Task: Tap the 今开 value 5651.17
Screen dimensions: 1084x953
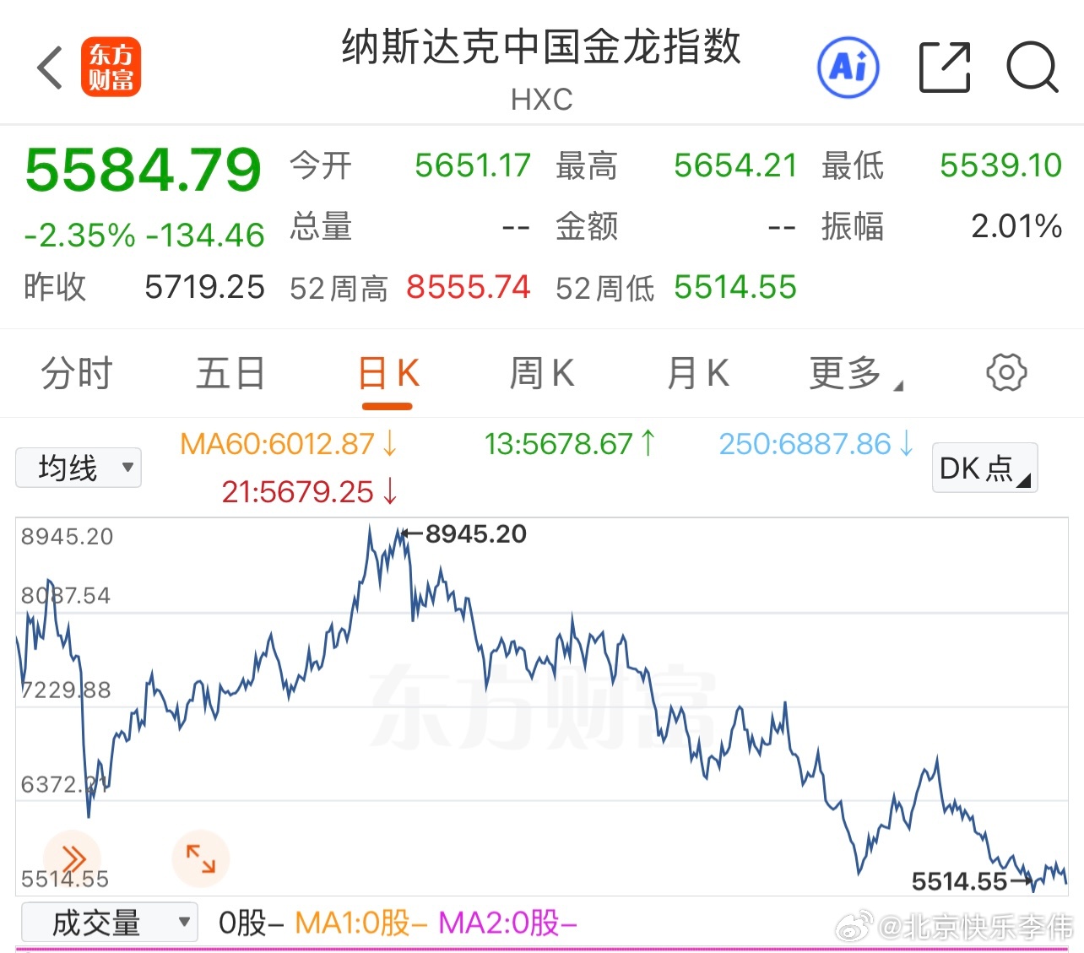Action: coord(473,165)
